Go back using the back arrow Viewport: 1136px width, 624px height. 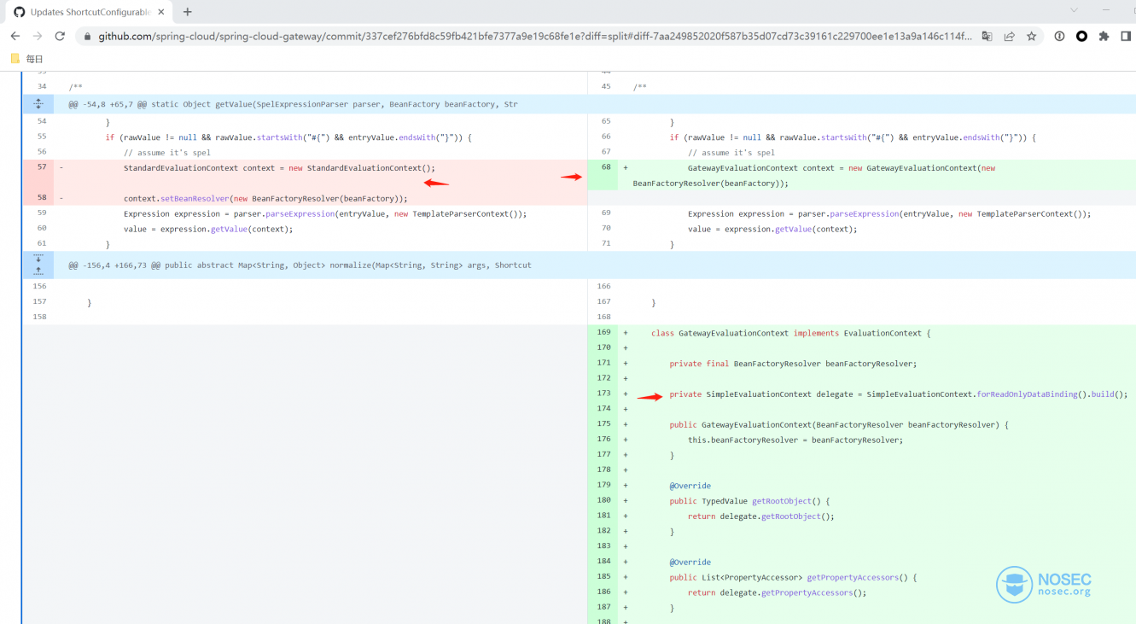(x=15, y=36)
